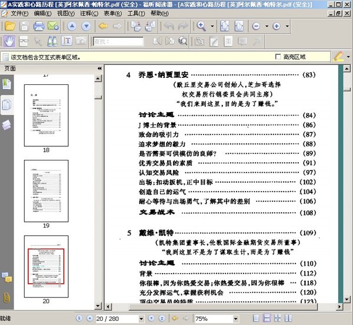This screenshot has height=325, width=353.
Task: Click the previous page button in status bar
Action: 89,319
